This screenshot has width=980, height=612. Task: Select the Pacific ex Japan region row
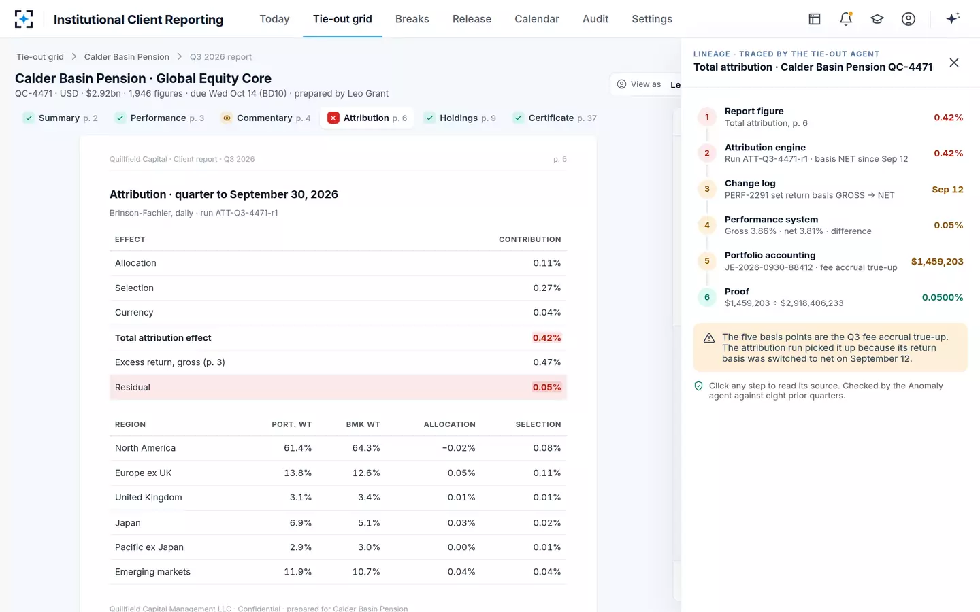pyautogui.click(x=338, y=547)
